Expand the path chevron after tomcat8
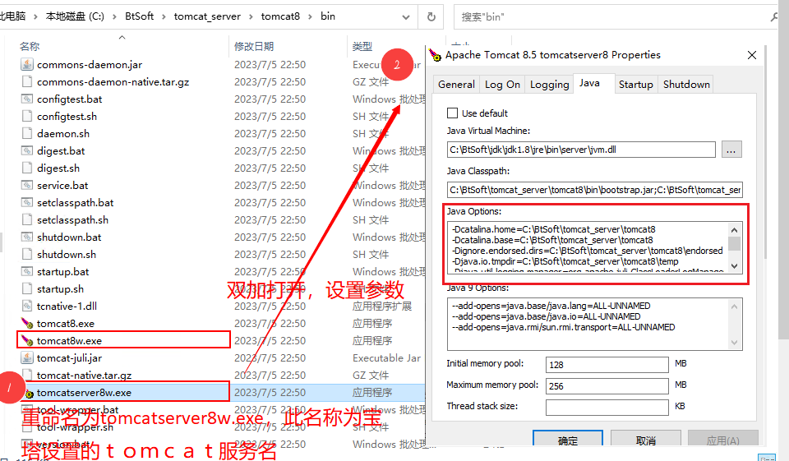The height and width of the screenshot is (461, 789). (x=311, y=16)
